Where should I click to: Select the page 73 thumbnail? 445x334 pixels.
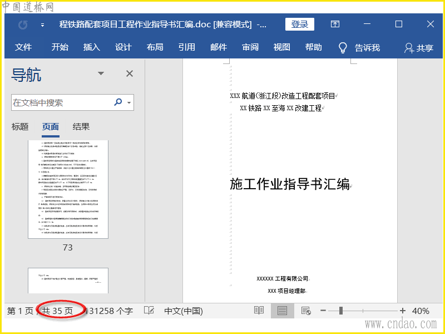[x=68, y=189]
